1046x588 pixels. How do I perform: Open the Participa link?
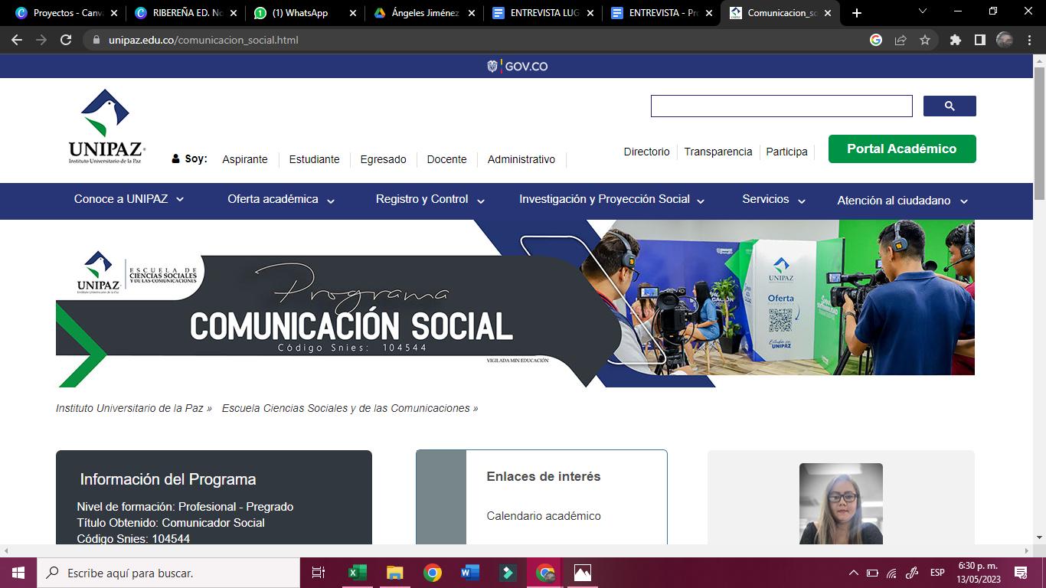(x=787, y=152)
